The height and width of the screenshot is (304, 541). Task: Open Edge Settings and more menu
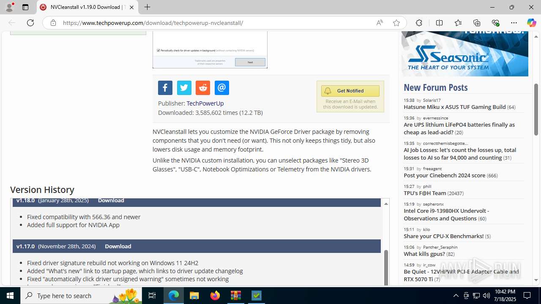point(514,23)
